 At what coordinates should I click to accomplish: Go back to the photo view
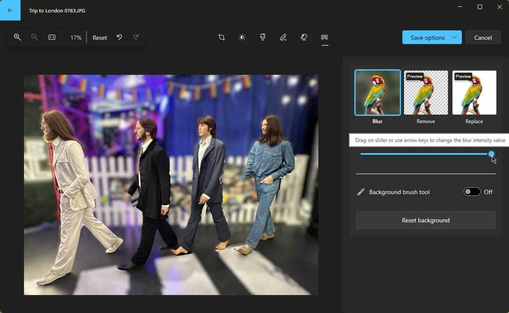[x=10, y=10]
